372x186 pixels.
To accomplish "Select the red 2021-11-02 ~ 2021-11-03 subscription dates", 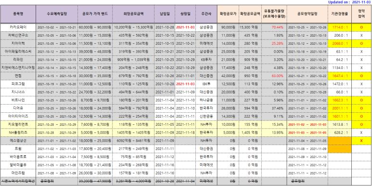I will tap(307, 124).
